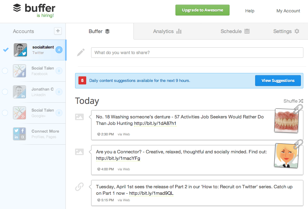Click paperclip on the denture image

(298, 109)
